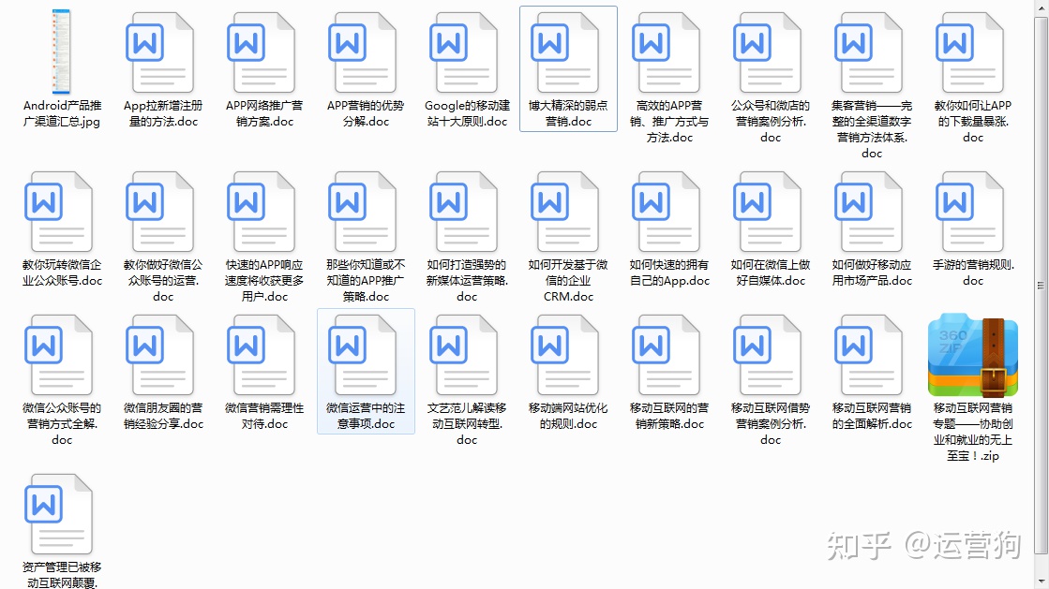
Task: Click label '博大精深的弱点营销.doc'
Action: click(x=568, y=113)
